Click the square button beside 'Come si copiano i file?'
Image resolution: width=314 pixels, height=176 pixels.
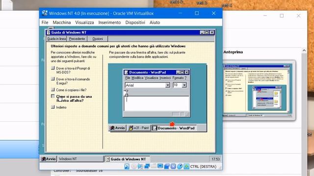tap(53, 89)
